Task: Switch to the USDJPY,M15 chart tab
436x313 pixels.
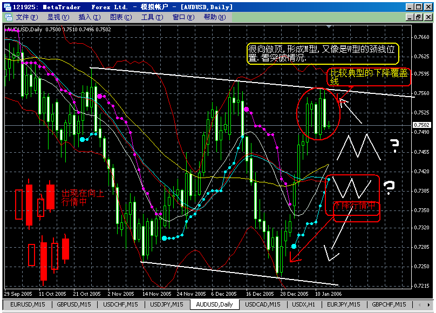Action: click(167, 305)
